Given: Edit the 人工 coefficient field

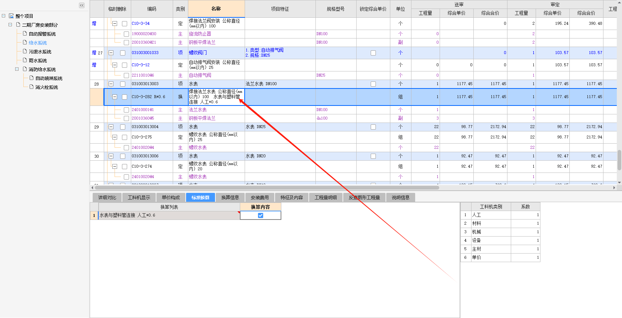Looking at the screenshot, I should tap(525, 215).
